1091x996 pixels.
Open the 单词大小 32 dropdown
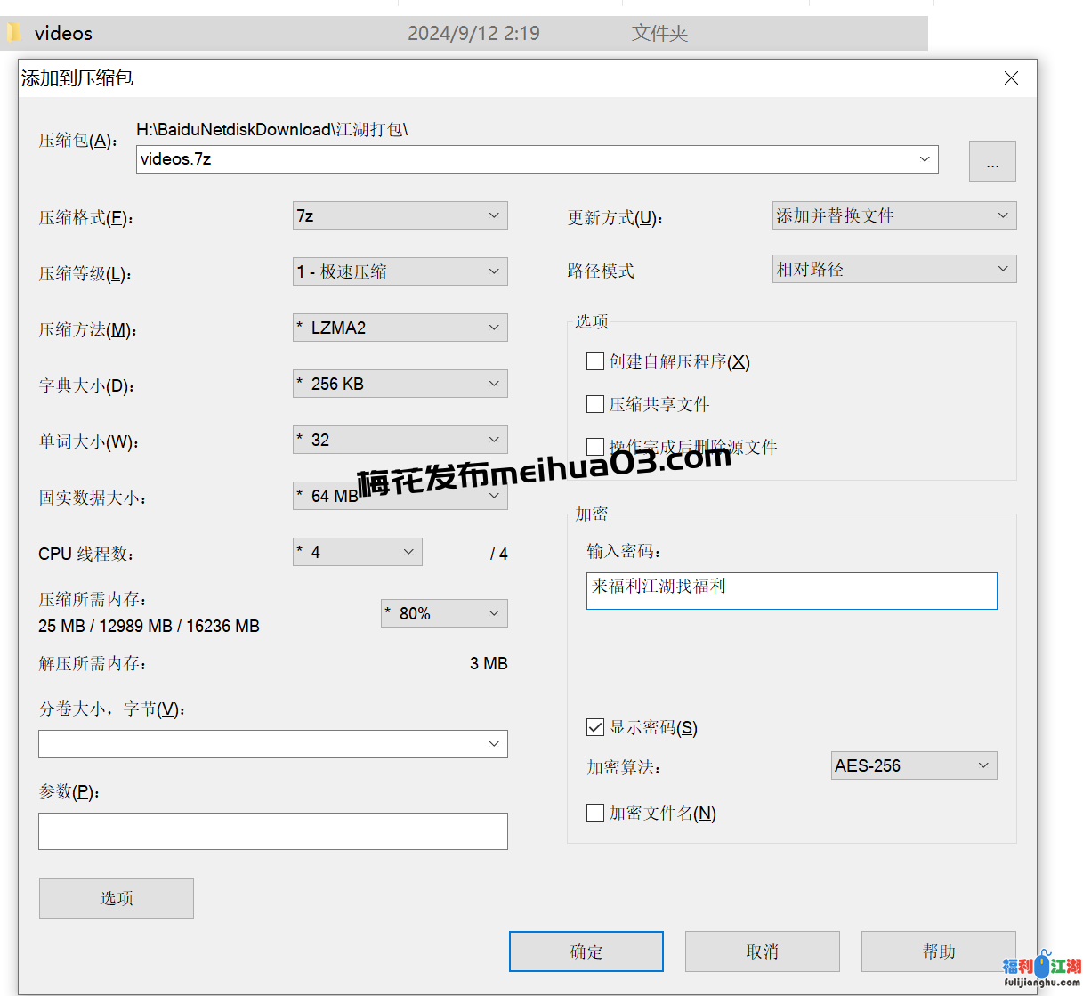(400, 440)
